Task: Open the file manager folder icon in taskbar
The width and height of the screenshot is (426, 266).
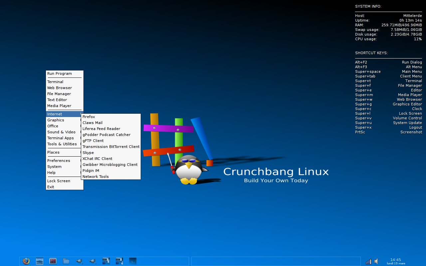Action: coord(66,261)
